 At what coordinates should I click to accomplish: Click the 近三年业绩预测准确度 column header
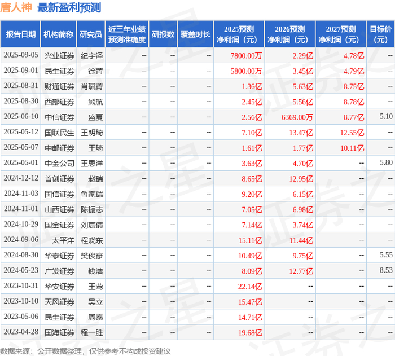click(x=127, y=34)
